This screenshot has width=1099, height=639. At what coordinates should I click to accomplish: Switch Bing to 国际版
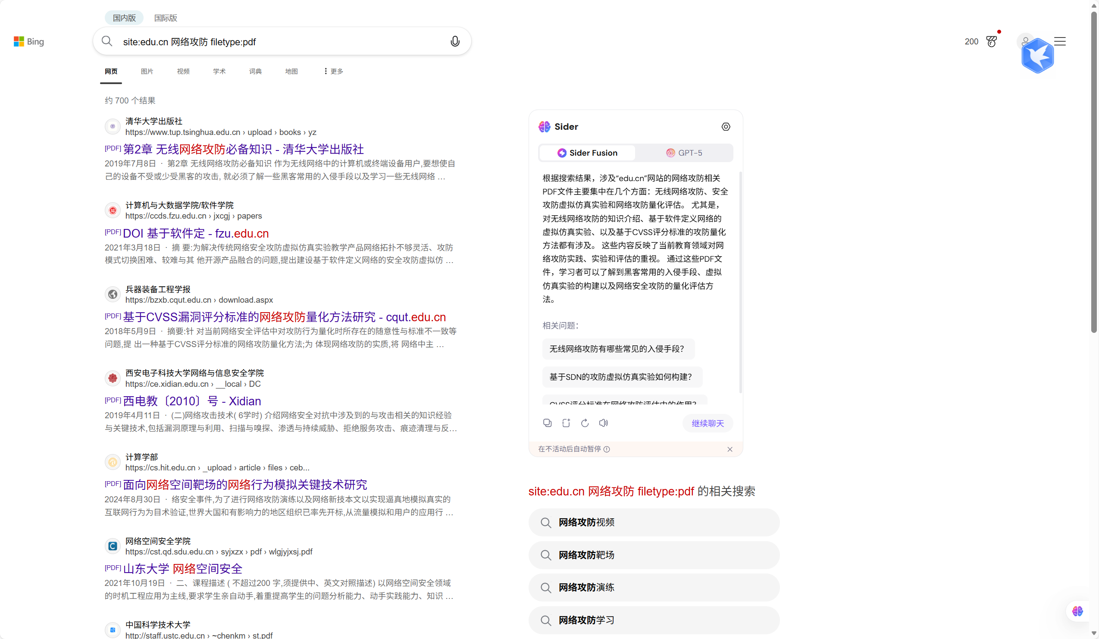pos(165,18)
